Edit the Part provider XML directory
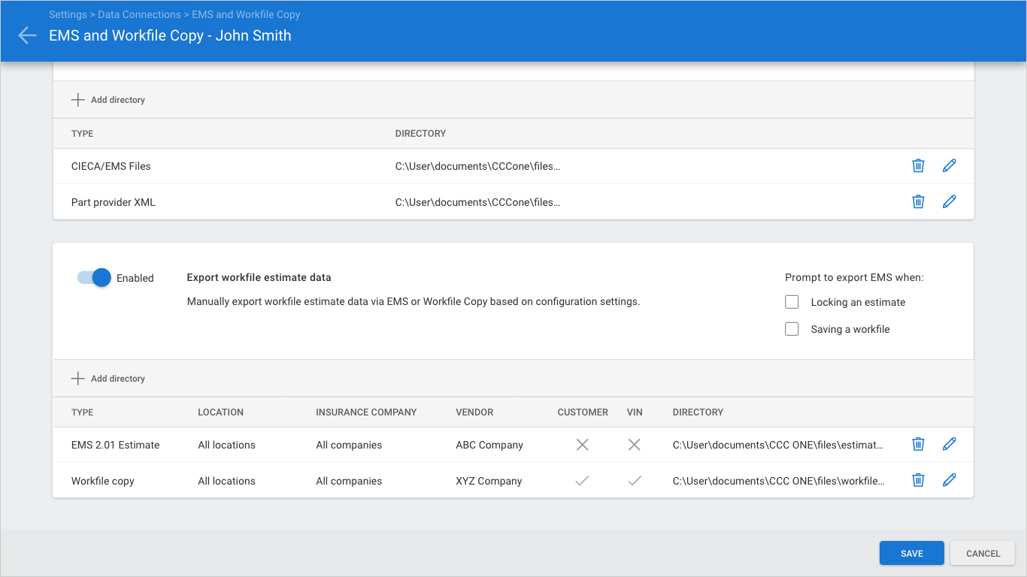This screenshot has width=1027, height=577. (950, 201)
